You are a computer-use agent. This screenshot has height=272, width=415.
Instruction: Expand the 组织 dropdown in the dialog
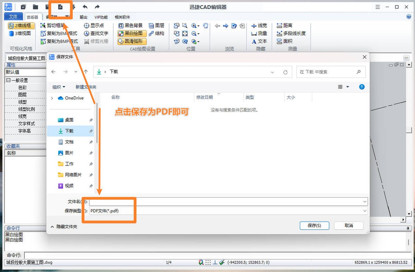point(58,87)
